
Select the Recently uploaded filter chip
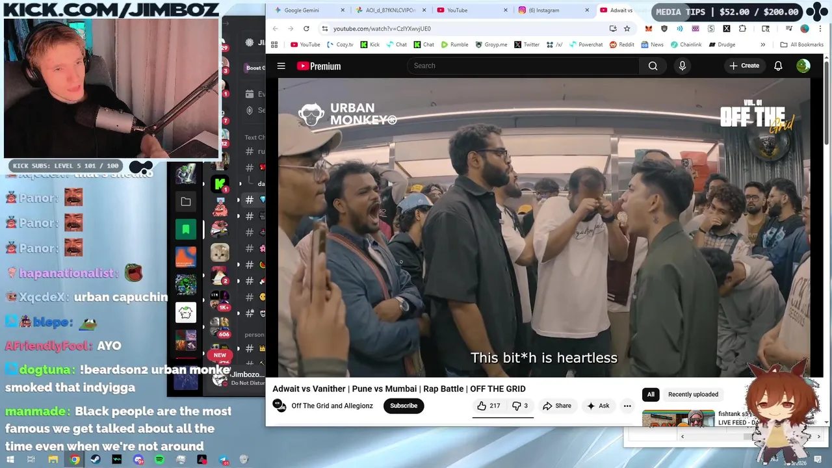693,395
